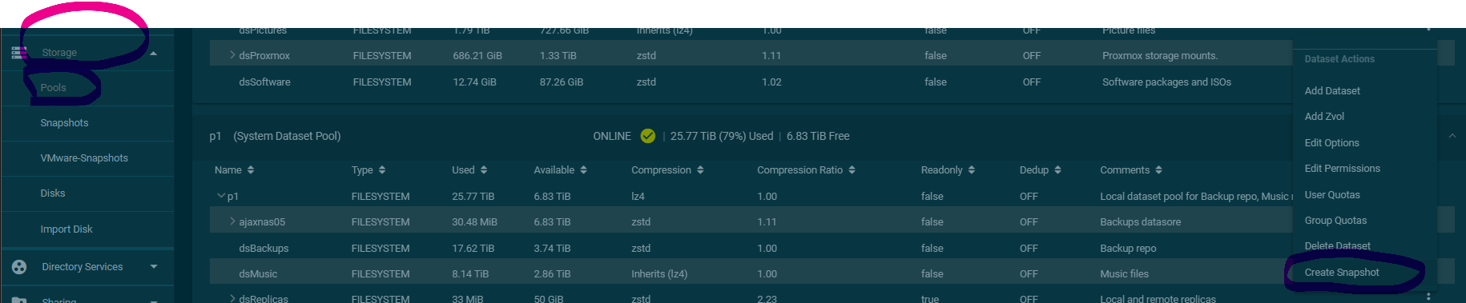Click the dsBackups dataset name
The image size is (1466, 303).
tap(264, 249)
